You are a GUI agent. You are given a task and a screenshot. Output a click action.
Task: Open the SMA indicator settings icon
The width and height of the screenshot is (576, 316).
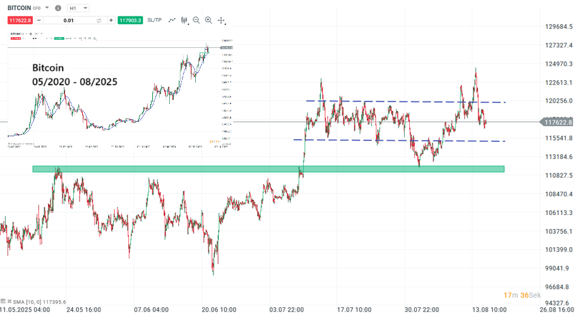(3, 301)
